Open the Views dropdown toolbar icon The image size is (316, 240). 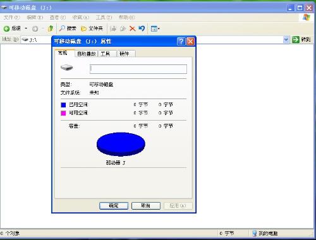(x=155, y=28)
